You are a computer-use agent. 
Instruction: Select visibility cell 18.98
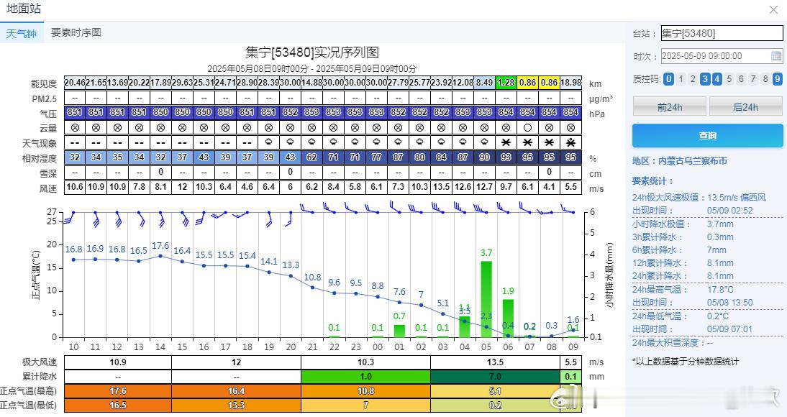(570, 83)
